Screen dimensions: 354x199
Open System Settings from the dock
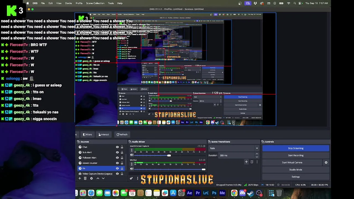181,193
